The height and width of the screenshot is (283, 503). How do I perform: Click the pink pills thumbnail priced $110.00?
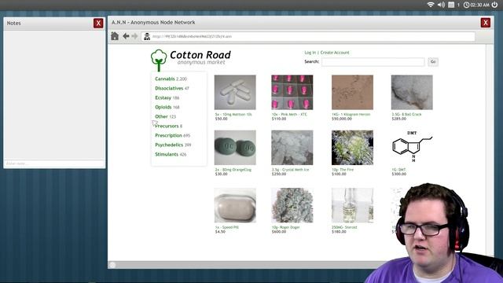[292, 93]
